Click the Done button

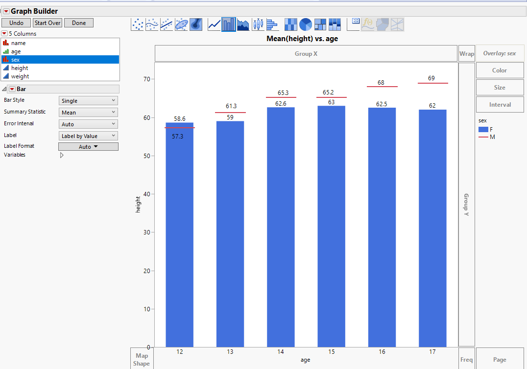[78, 23]
